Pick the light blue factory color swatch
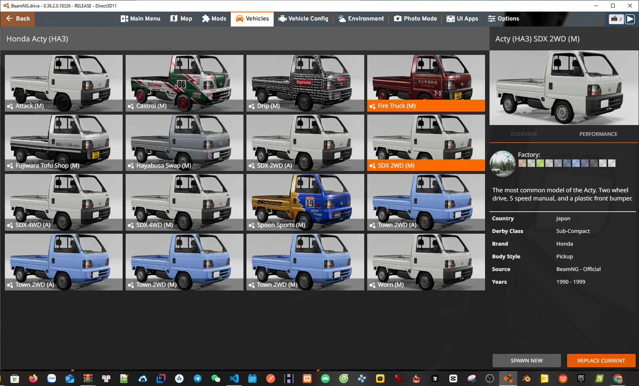Image resolution: width=639 pixels, height=386 pixels. 576,163
